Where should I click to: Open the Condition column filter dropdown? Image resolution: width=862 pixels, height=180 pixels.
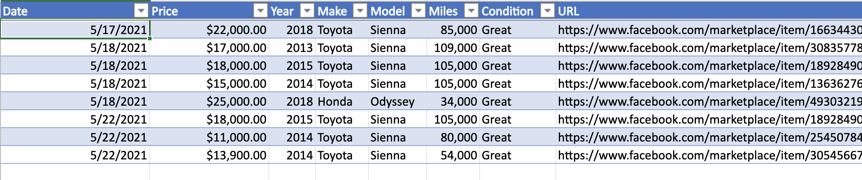tap(548, 11)
